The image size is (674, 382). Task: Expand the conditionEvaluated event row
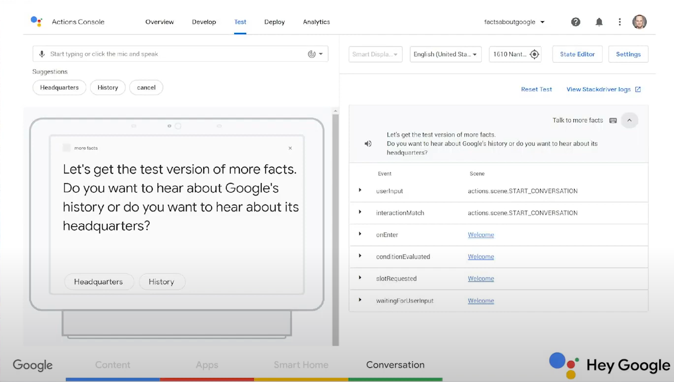point(360,256)
